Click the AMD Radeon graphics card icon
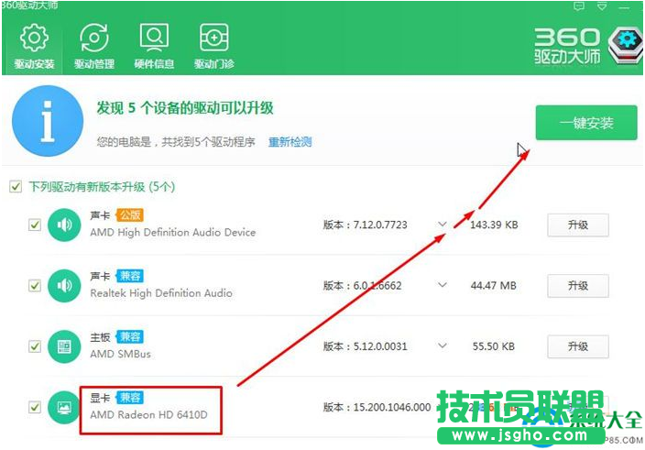The width and height of the screenshot is (645, 450). tap(64, 407)
